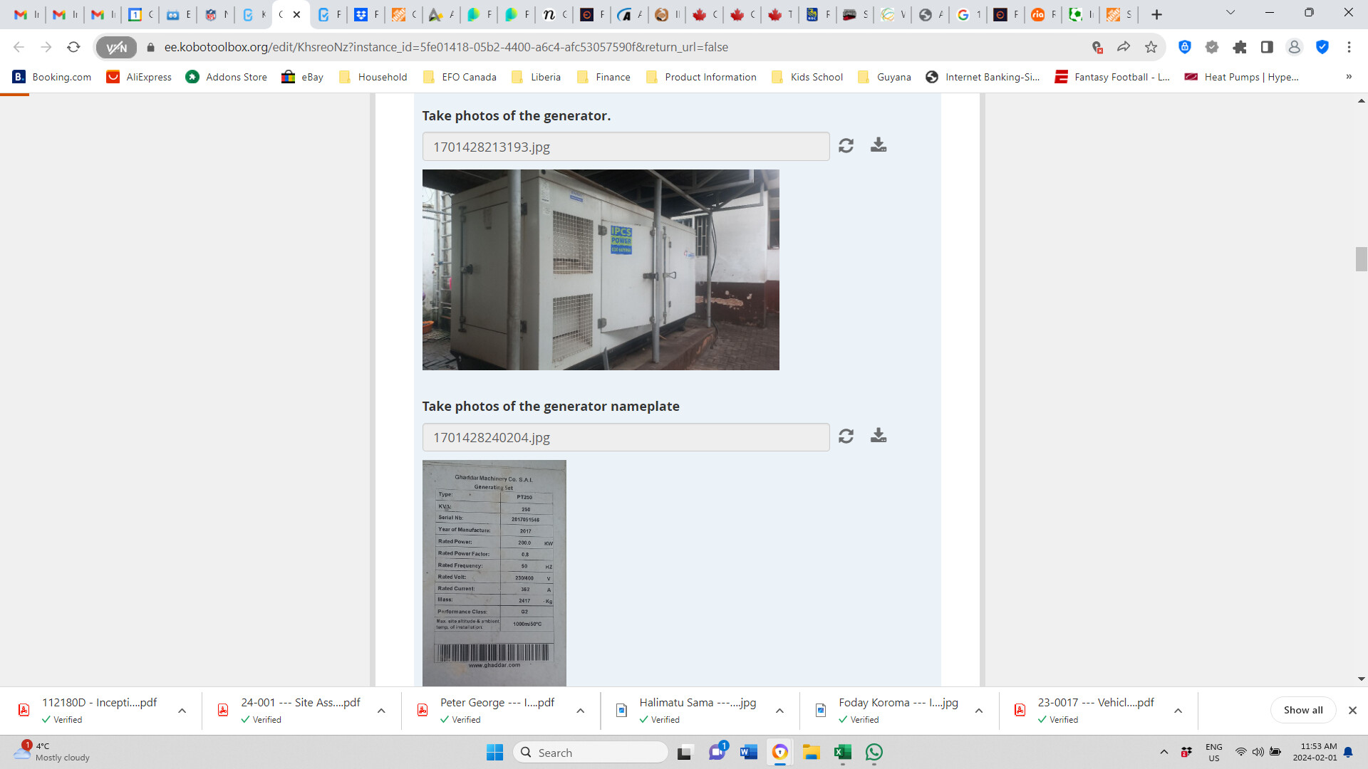Open Excel from the taskbar
Screen dimensions: 1368x769
[x=843, y=753]
